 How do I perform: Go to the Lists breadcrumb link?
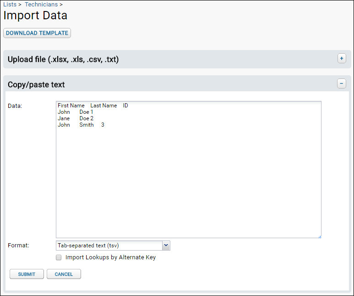[10, 4]
